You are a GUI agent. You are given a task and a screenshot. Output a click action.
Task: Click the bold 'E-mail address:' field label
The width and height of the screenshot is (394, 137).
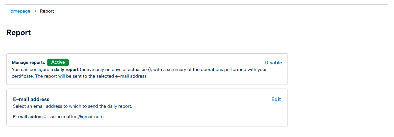[30, 116]
